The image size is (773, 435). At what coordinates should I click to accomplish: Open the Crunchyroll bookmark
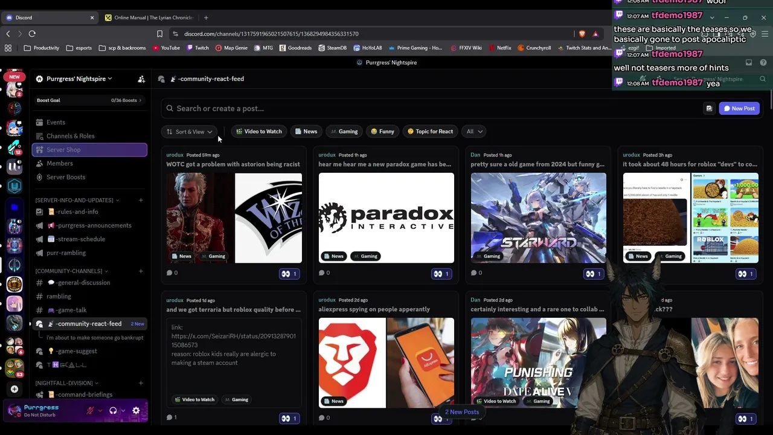[x=534, y=48]
